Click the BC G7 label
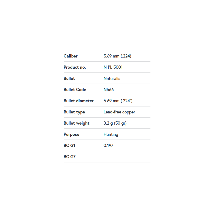 [x=69, y=157]
